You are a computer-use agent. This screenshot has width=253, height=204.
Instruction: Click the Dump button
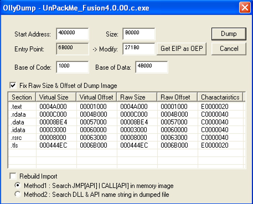click(229, 34)
